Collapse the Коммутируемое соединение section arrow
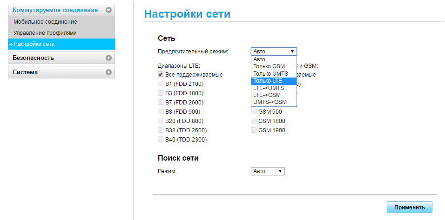Viewport: 445px width, 220px height. 108,10
